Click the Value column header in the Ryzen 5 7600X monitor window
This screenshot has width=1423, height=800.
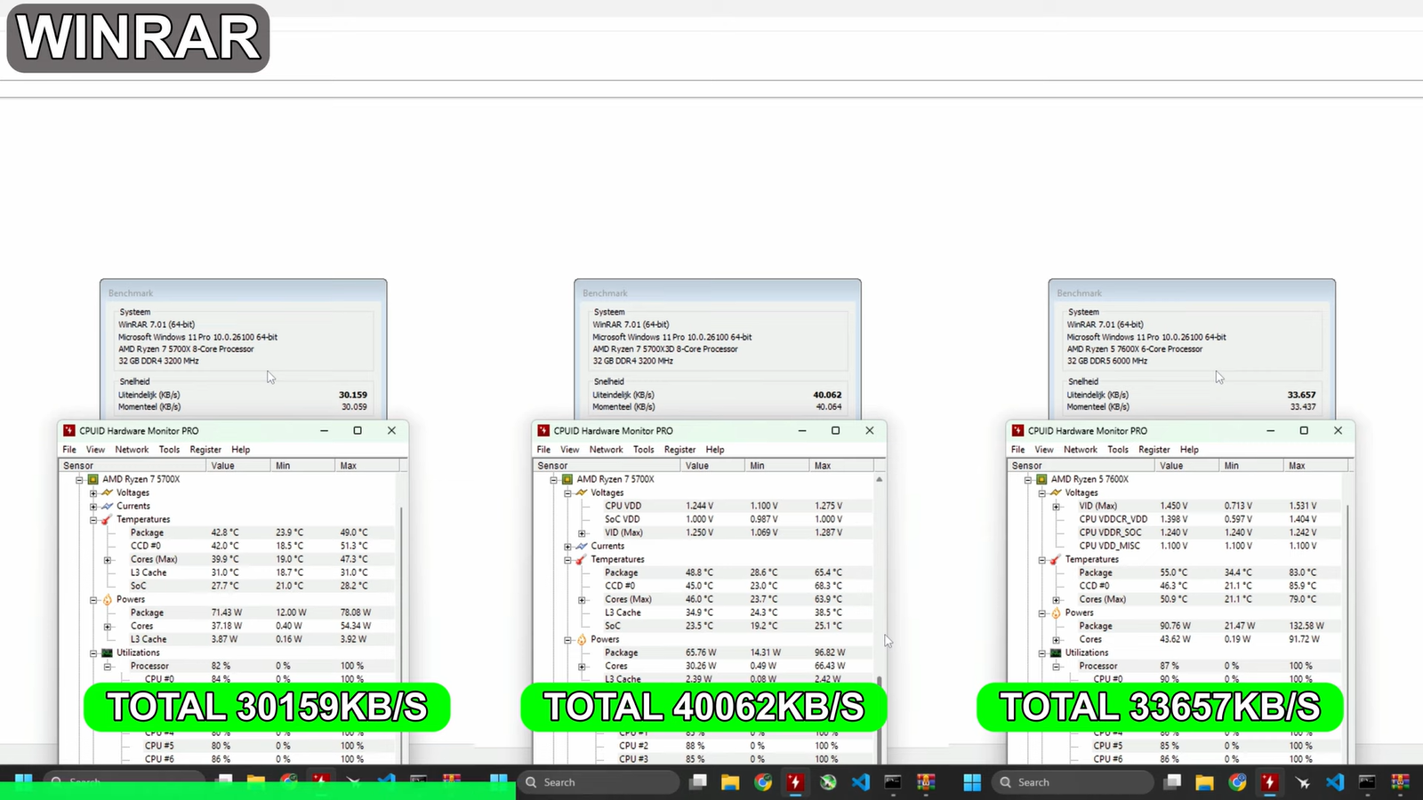(1171, 466)
